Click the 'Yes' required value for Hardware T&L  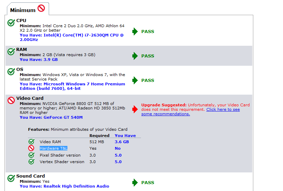93,148
